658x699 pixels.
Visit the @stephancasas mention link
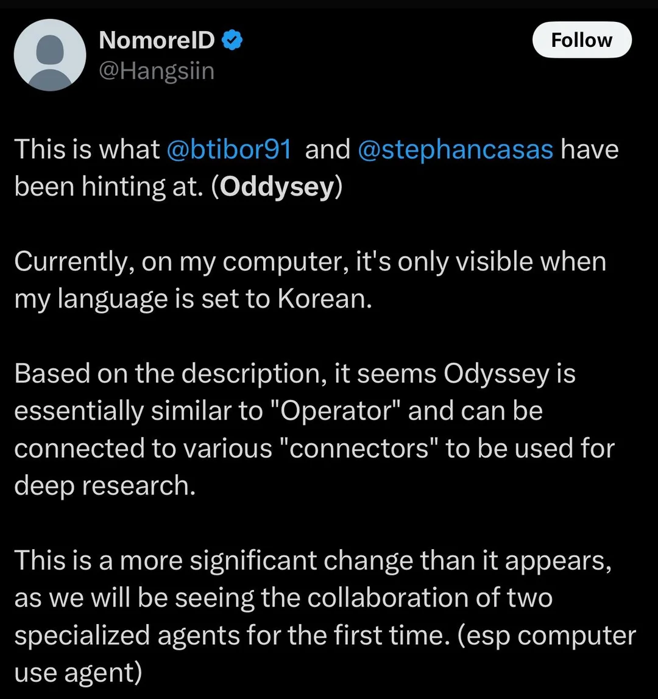[x=455, y=149]
